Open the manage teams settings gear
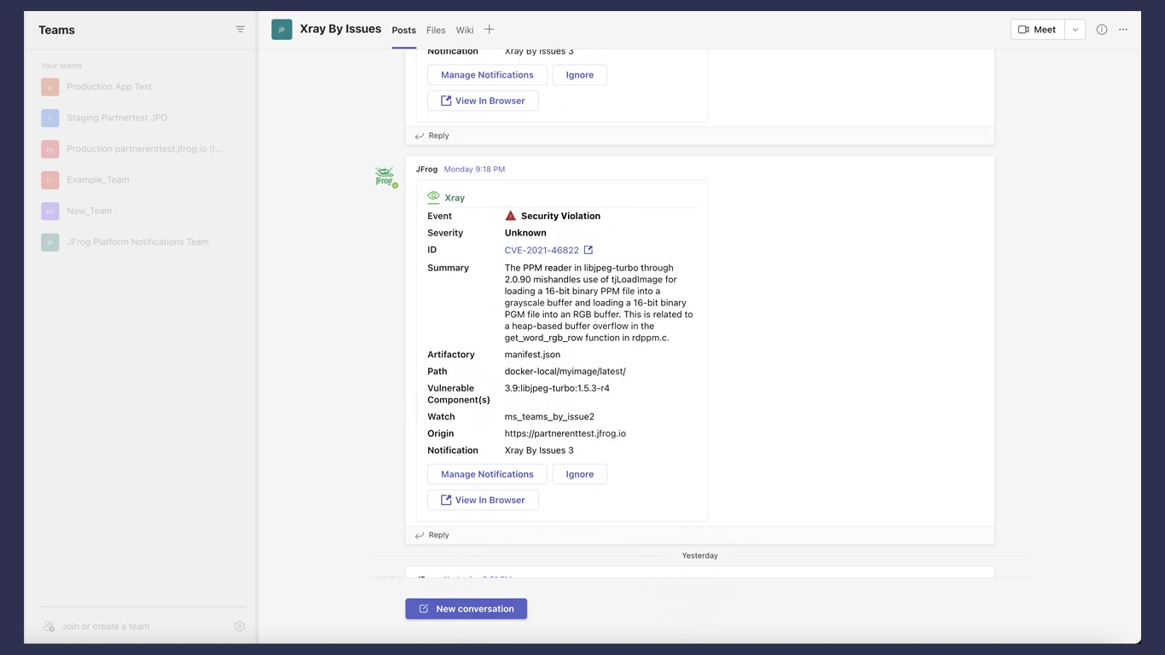This screenshot has width=1165, height=655. [x=240, y=626]
